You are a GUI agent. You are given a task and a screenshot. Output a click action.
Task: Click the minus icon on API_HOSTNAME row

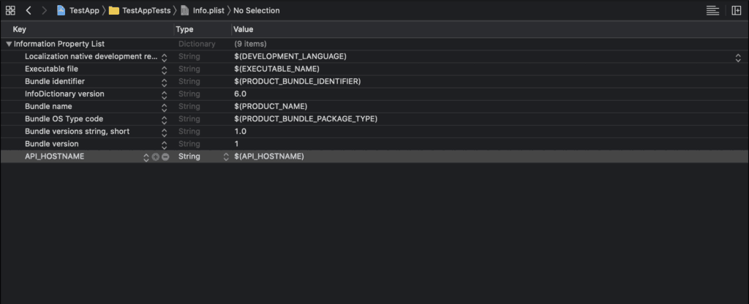pos(165,157)
